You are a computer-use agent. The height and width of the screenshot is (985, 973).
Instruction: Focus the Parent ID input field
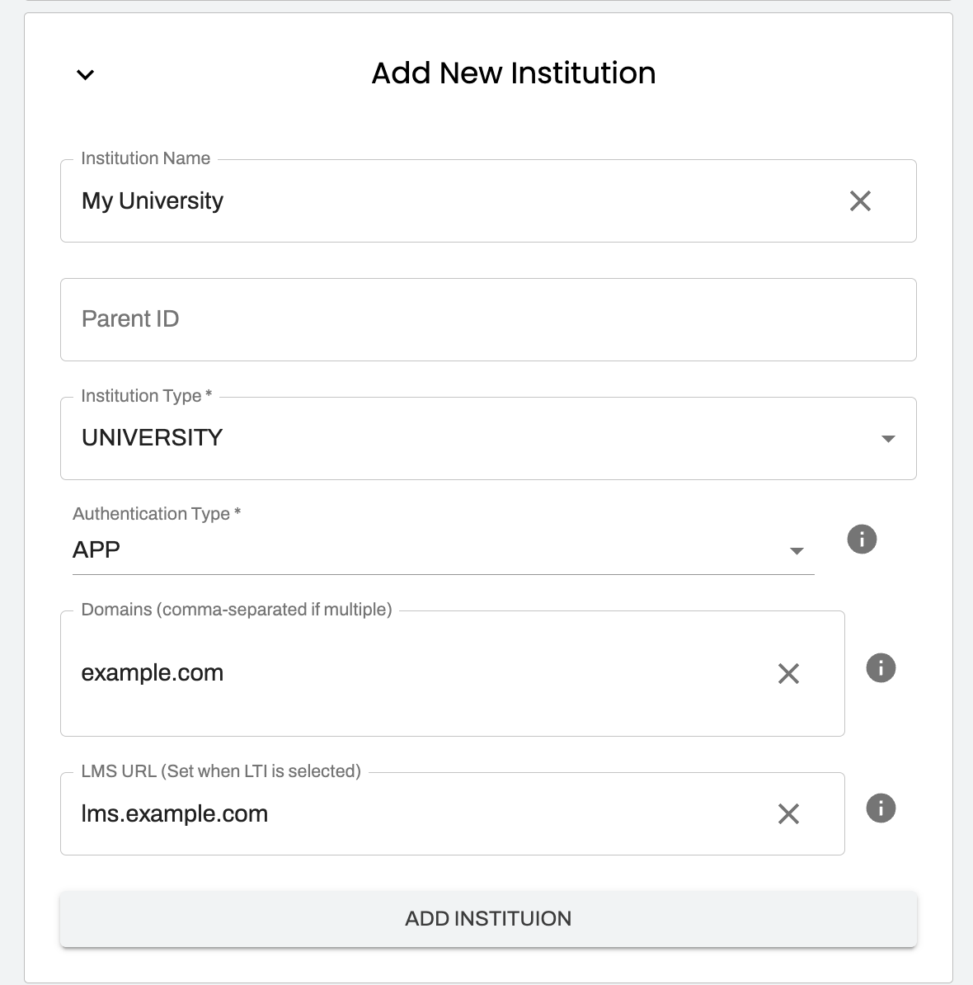pos(488,320)
